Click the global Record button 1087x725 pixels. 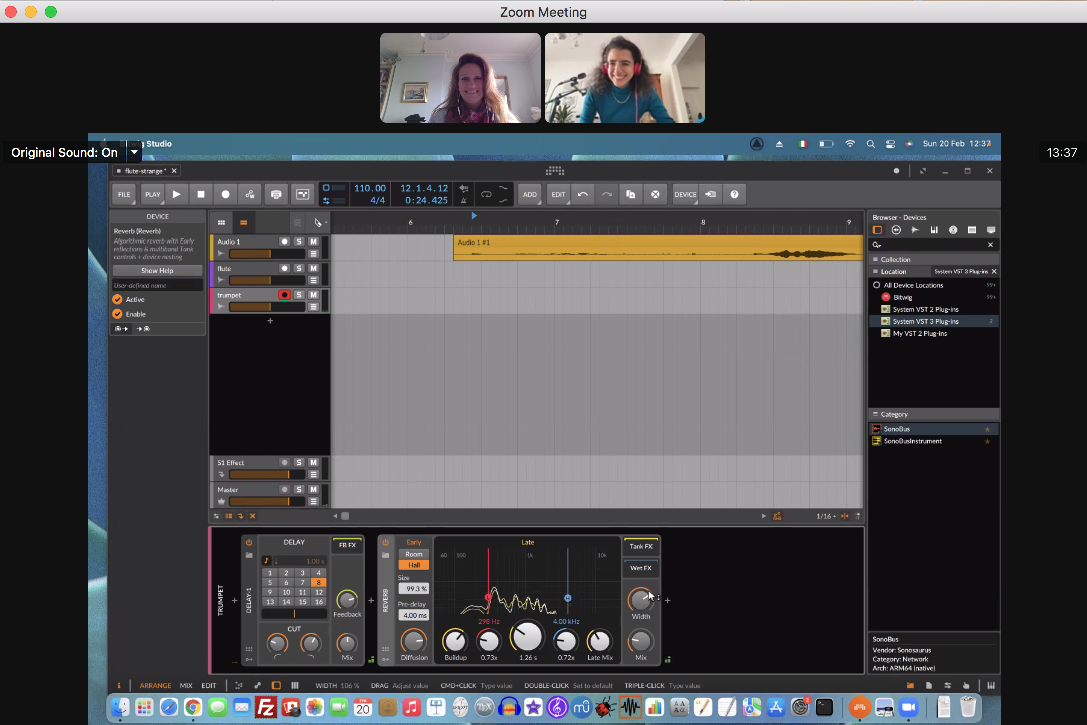tap(226, 194)
